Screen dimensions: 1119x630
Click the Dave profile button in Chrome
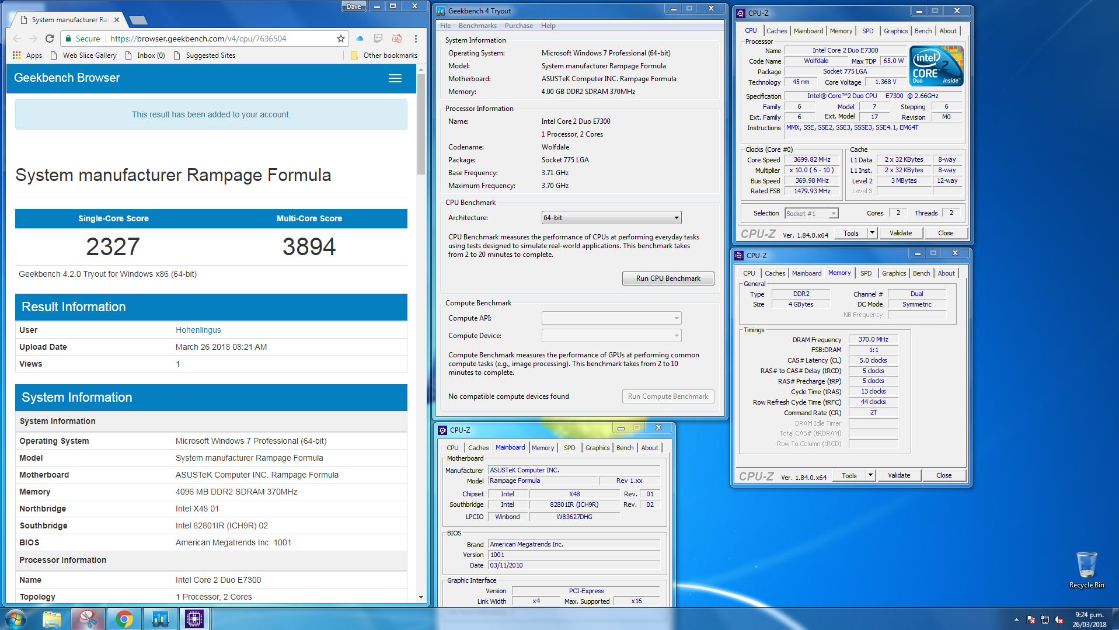[x=354, y=6]
